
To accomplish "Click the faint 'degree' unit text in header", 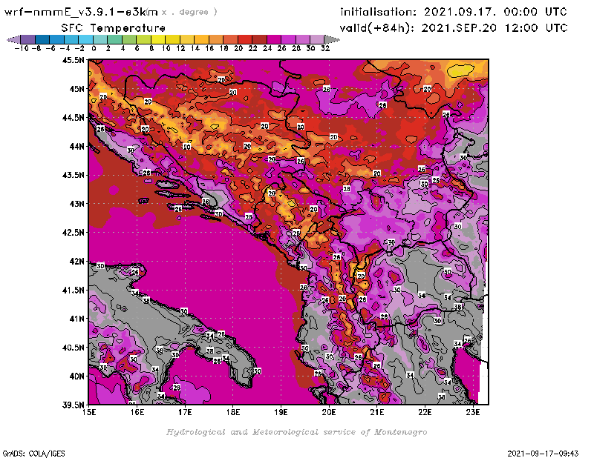I will [x=194, y=13].
